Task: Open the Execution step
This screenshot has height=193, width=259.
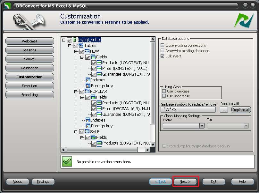Action: (x=29, y=86)
